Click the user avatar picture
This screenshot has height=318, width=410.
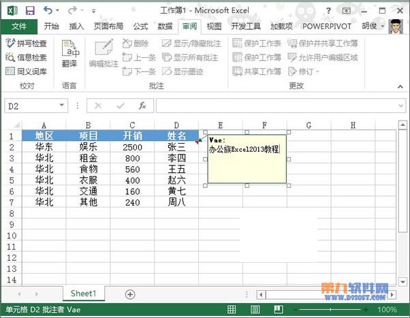click(x=396, y=26)
